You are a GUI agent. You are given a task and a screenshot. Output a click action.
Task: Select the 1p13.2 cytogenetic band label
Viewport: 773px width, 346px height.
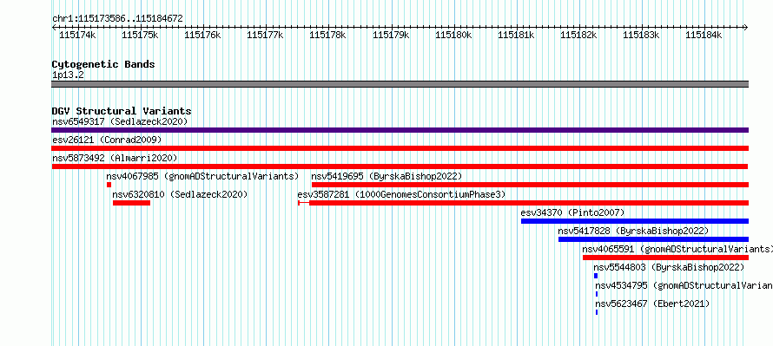click(68, 75)
